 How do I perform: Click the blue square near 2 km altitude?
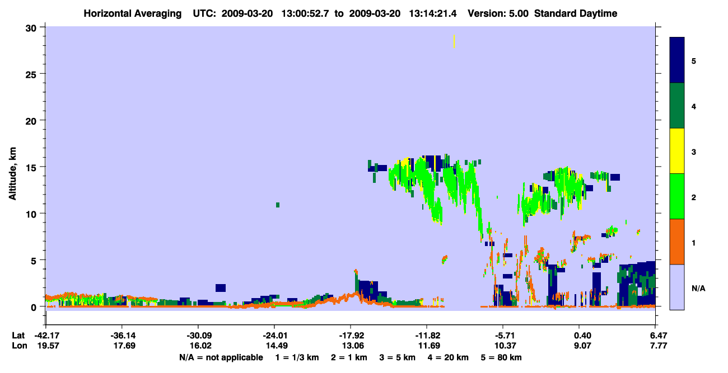click(x=221, y=288)
